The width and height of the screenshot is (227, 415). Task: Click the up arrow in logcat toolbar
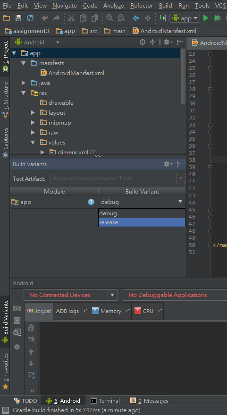point(31,352)
